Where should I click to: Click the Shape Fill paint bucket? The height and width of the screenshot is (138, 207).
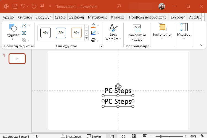[x=93, y=26]
